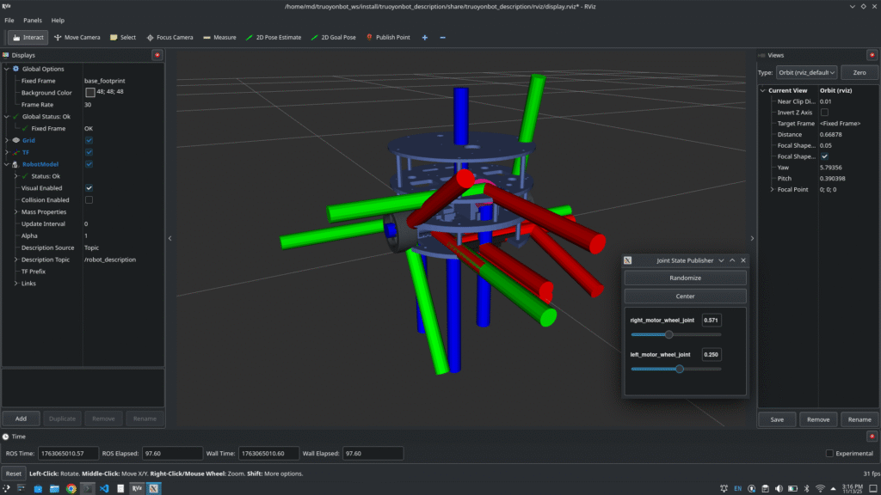The height and width of the screenshot is (495, 881).
Task: Expand the TF display tree item
Action: pos(7,152)
